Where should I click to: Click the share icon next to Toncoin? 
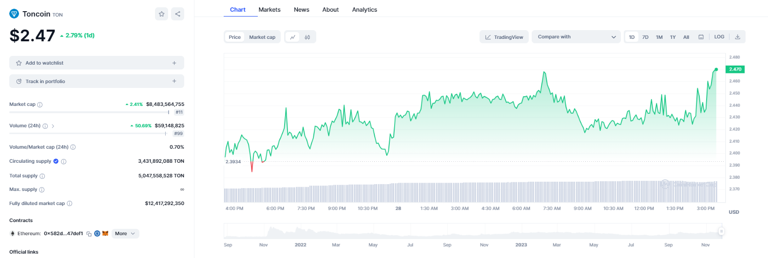pos(178,14)
